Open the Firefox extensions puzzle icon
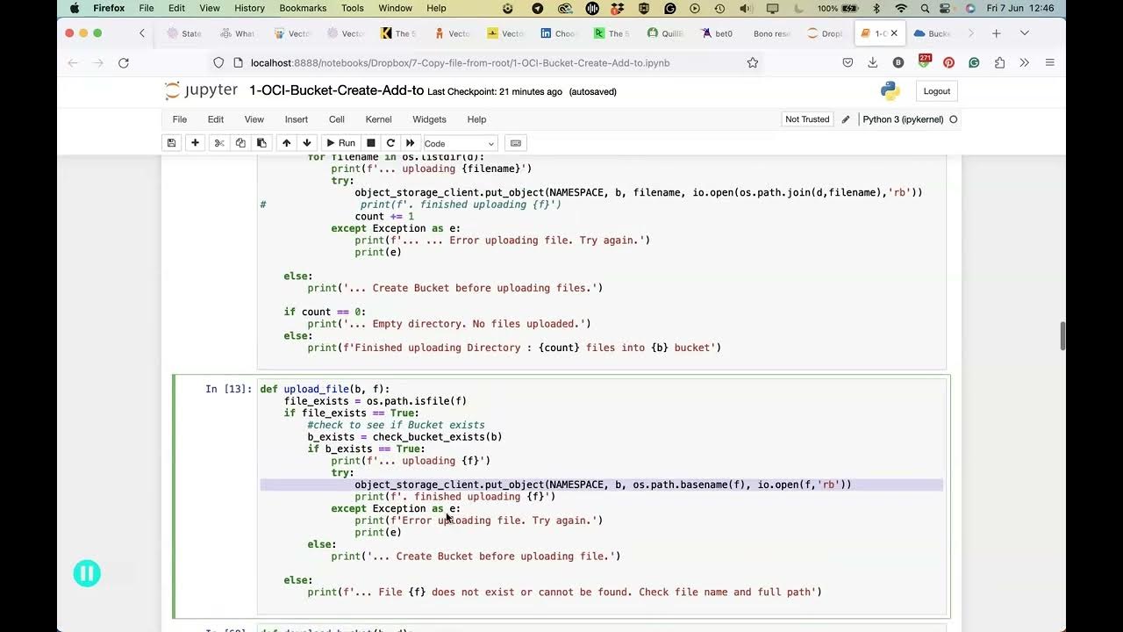The height and width of the screenshot is (632, 1123). click(999, 62)
